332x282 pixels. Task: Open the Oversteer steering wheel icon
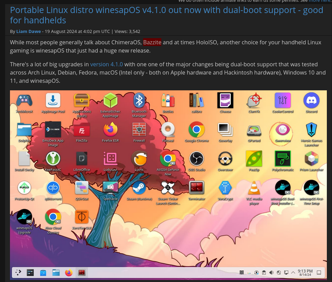point(225,158)
